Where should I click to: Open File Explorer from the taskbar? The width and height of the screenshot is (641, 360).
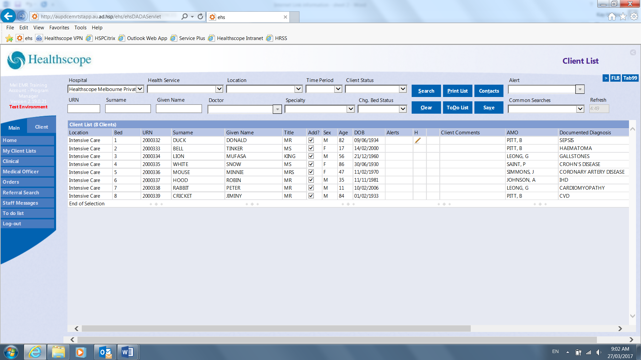[x=58, y=352]
